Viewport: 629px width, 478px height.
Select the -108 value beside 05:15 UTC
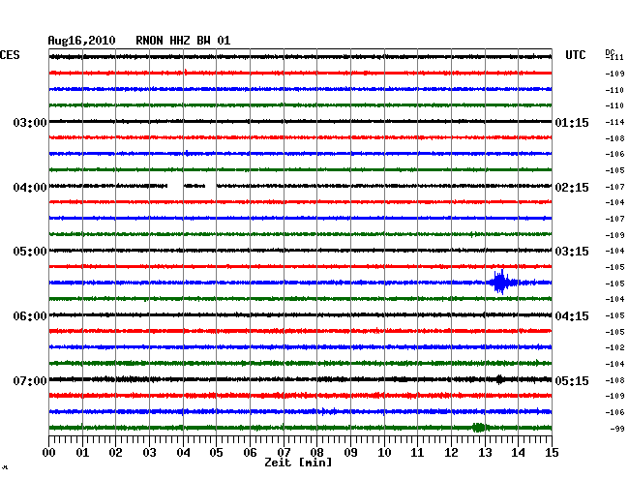tap(614, 380)
